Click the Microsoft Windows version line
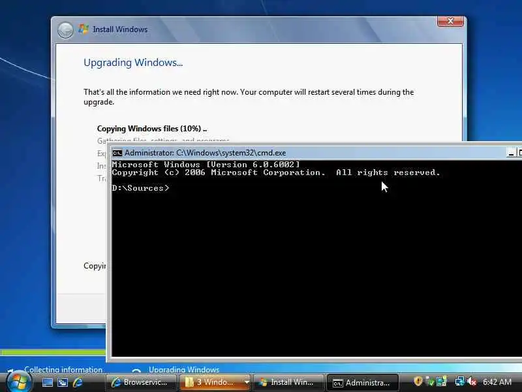Viewport: 522px width, 392px height. tap(206, 165)
